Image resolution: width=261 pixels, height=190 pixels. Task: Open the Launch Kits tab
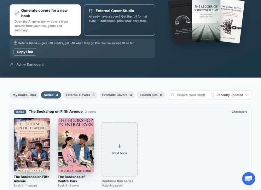tap(151, 95)
